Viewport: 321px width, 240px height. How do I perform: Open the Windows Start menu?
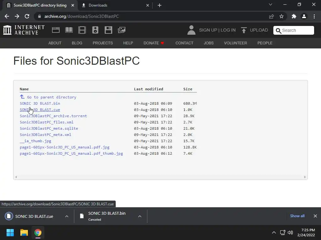[10, 232]
